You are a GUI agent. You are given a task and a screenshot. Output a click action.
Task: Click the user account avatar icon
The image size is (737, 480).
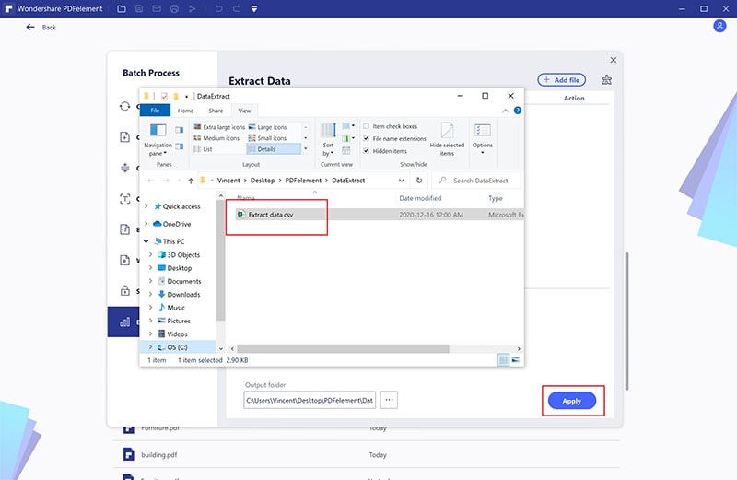pyautogui.click(x=719, y=26)
